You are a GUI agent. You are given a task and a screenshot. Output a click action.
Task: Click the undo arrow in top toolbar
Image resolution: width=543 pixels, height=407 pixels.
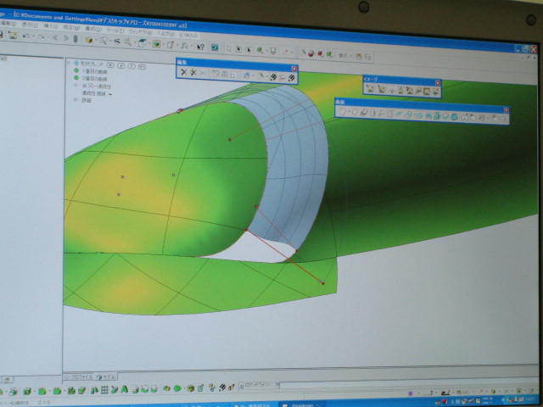25,36
